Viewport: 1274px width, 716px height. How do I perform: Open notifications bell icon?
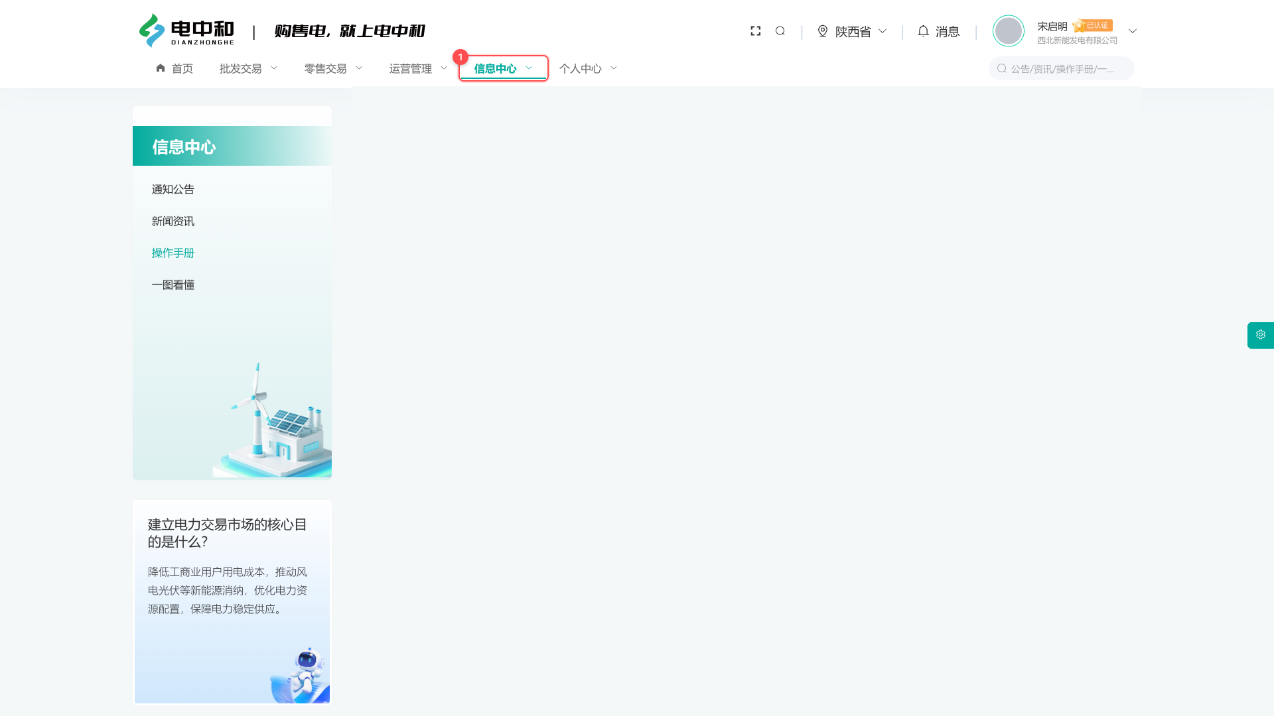tap(923, 31)
